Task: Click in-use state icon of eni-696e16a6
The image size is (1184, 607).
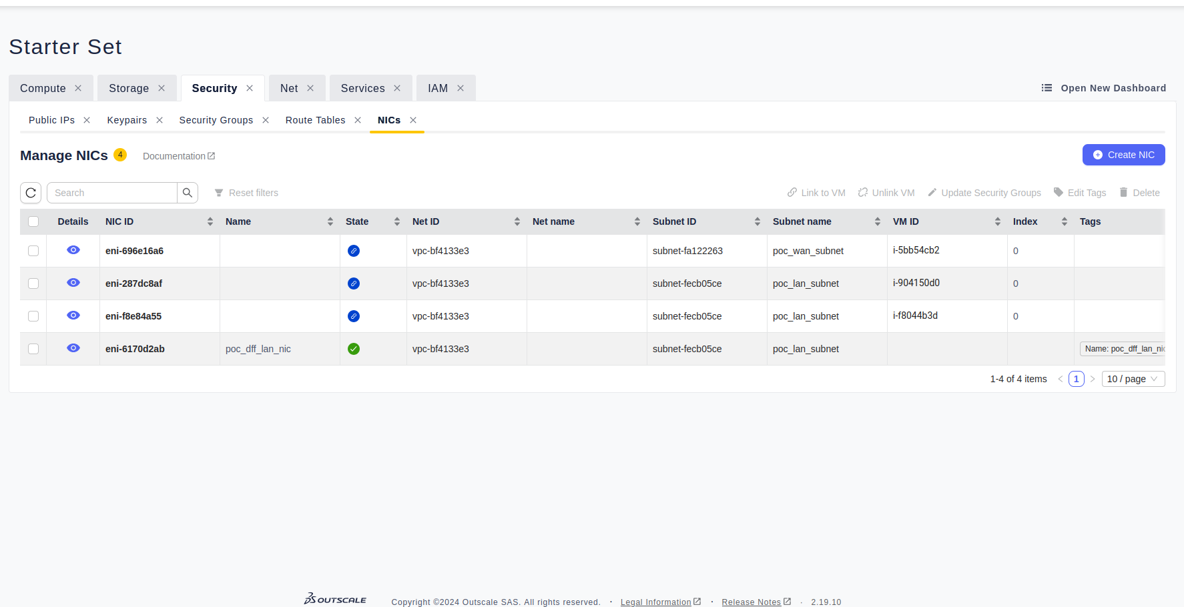Action: (354, 251)
